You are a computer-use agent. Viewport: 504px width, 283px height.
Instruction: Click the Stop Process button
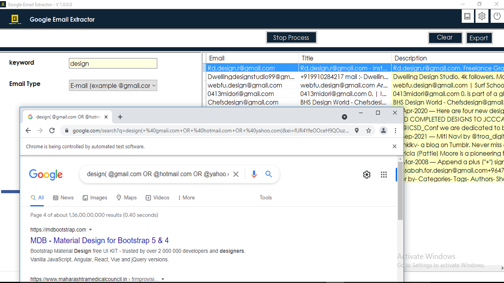tap(291, 37)
